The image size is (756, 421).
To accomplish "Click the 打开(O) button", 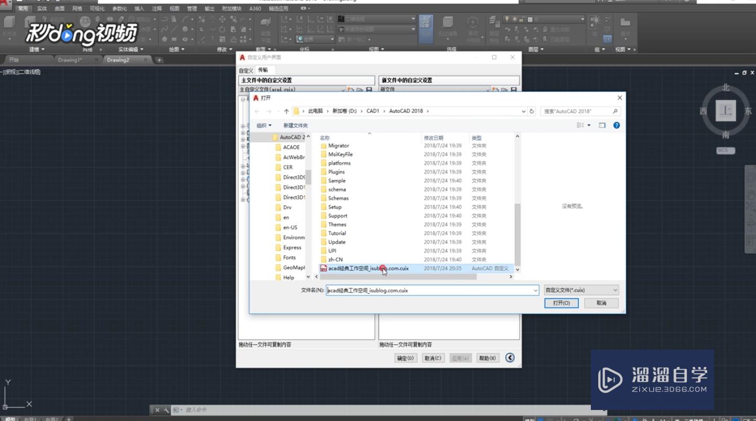I will [561, 303].
